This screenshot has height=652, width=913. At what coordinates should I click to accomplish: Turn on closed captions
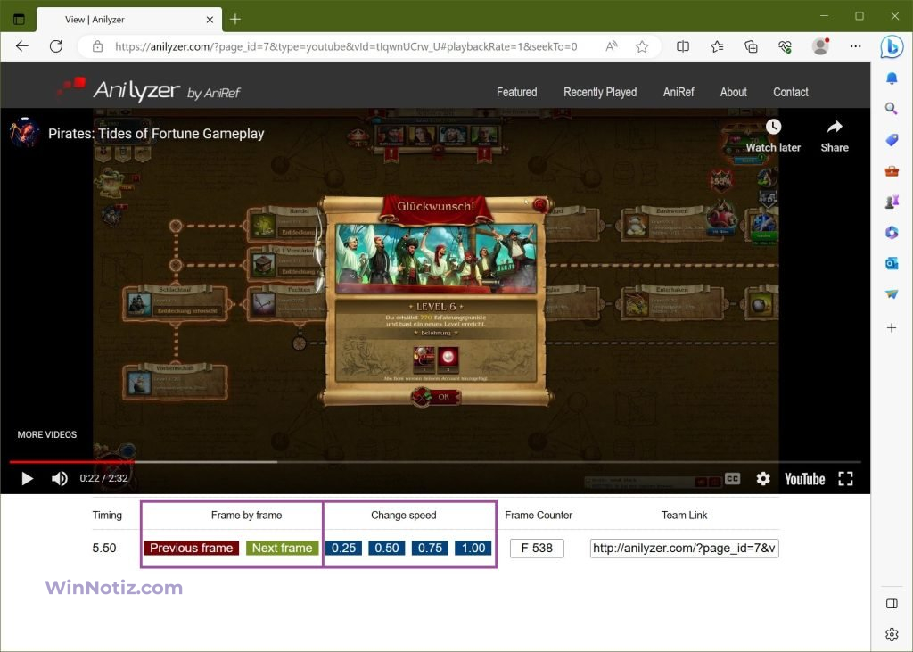(x=732, y=478)
